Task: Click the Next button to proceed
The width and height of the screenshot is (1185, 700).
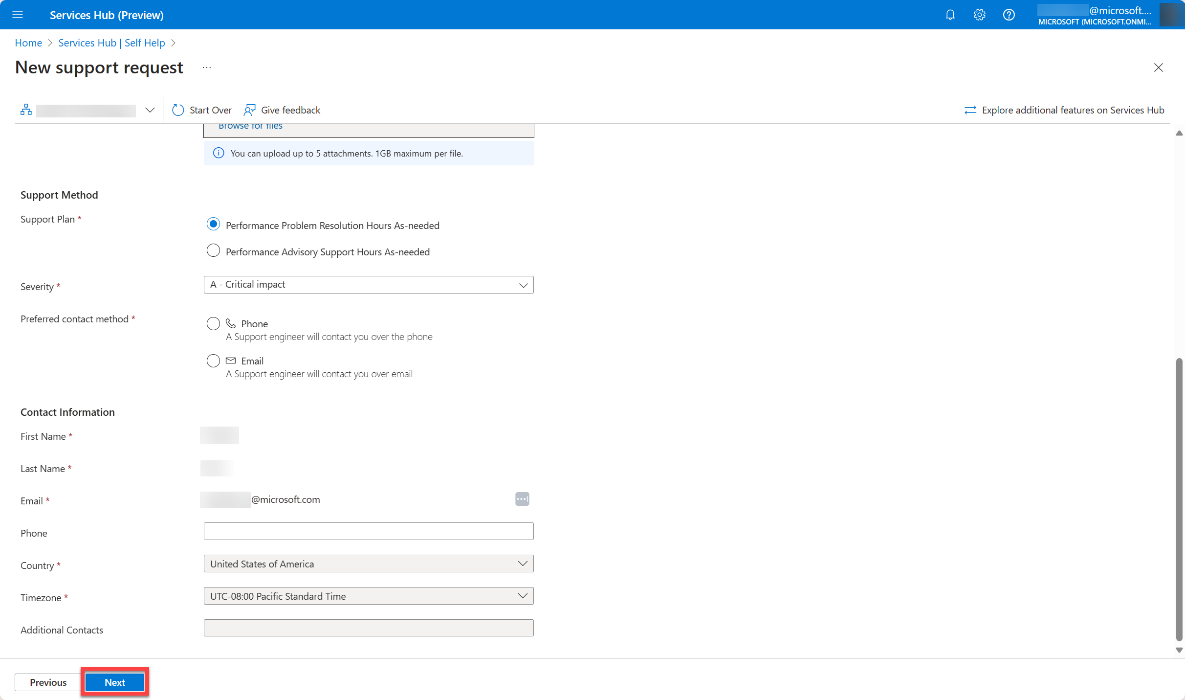Action: click(115, 682)
